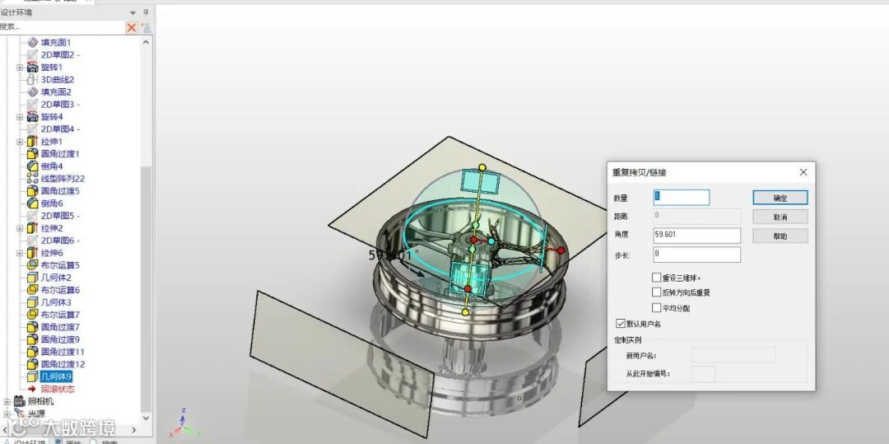889x444 pixels.
Task: Click the 数量 input field
Action: click(682, 198)
